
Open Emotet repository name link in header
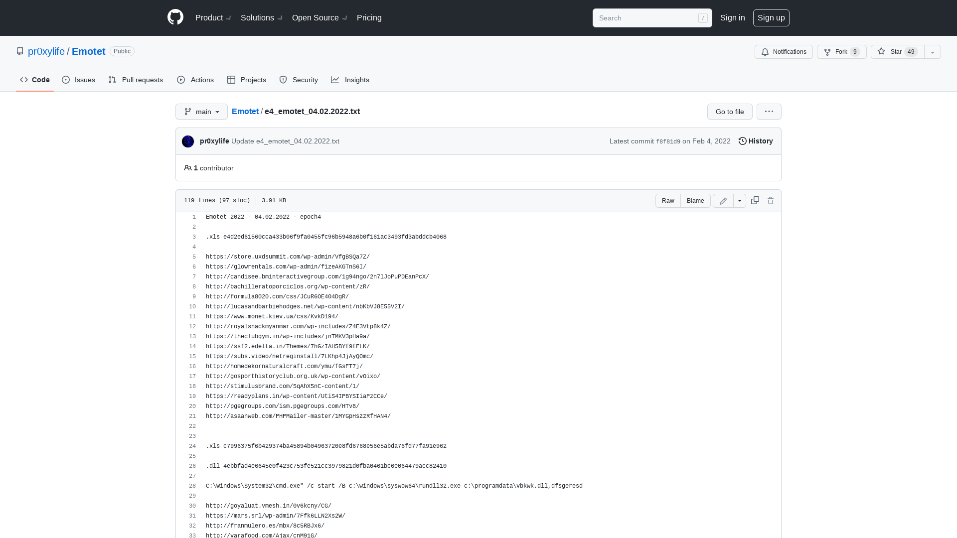coord(89,51)
